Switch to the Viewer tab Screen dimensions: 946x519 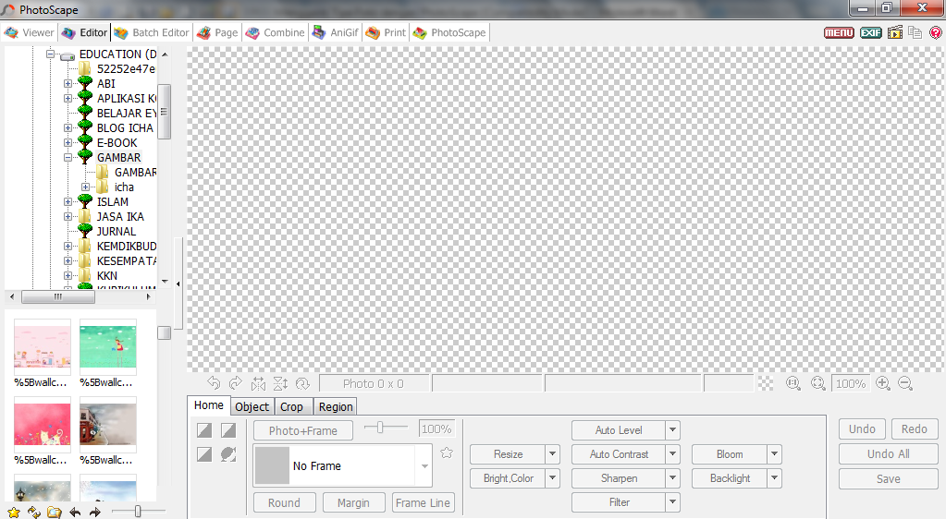30,32
